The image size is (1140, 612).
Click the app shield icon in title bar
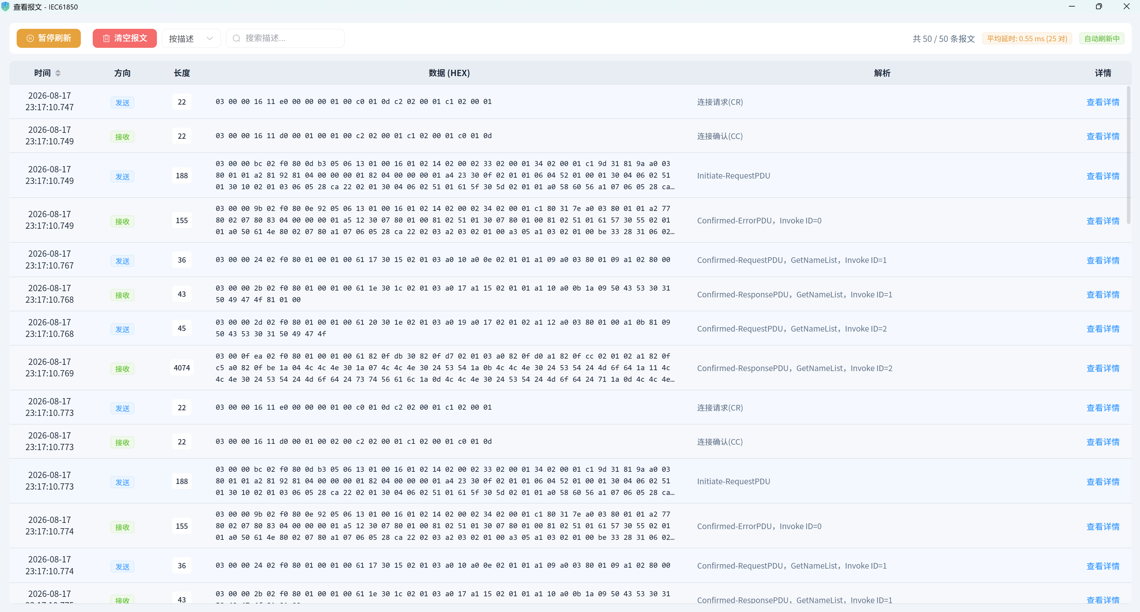[5, 7]
